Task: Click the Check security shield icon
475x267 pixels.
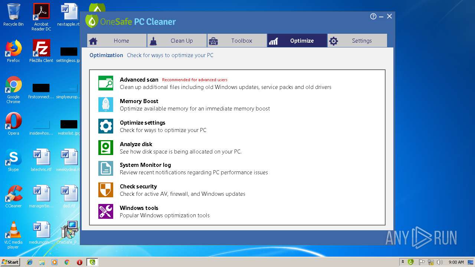Action: (x=106, y=190)
